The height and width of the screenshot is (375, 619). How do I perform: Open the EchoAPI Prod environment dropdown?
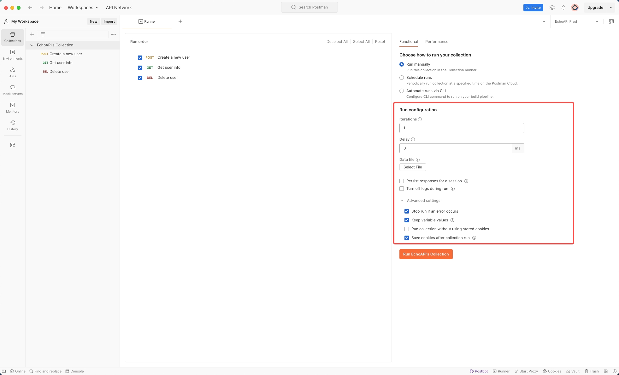pyautogui.click(x=577, y=21)
